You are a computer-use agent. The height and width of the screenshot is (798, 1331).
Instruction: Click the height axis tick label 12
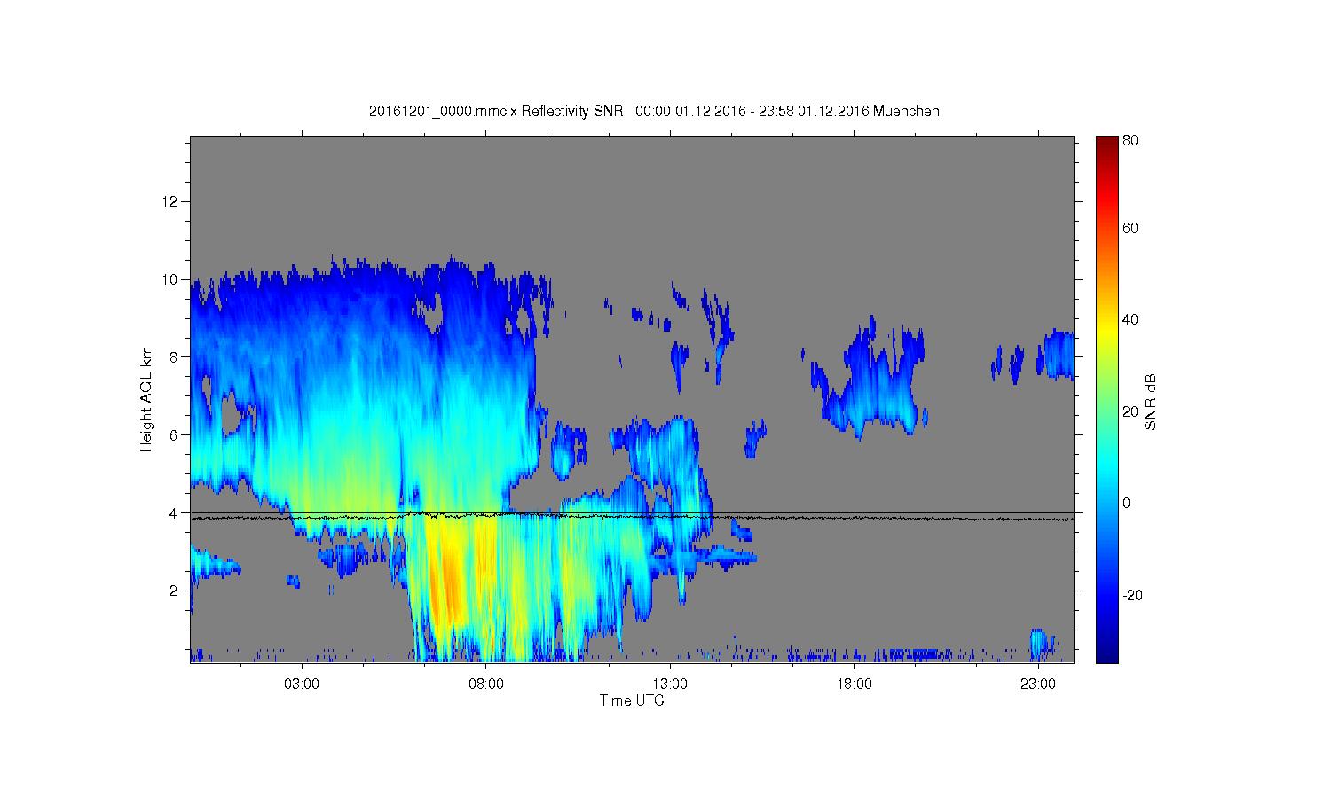click(170, 202)
